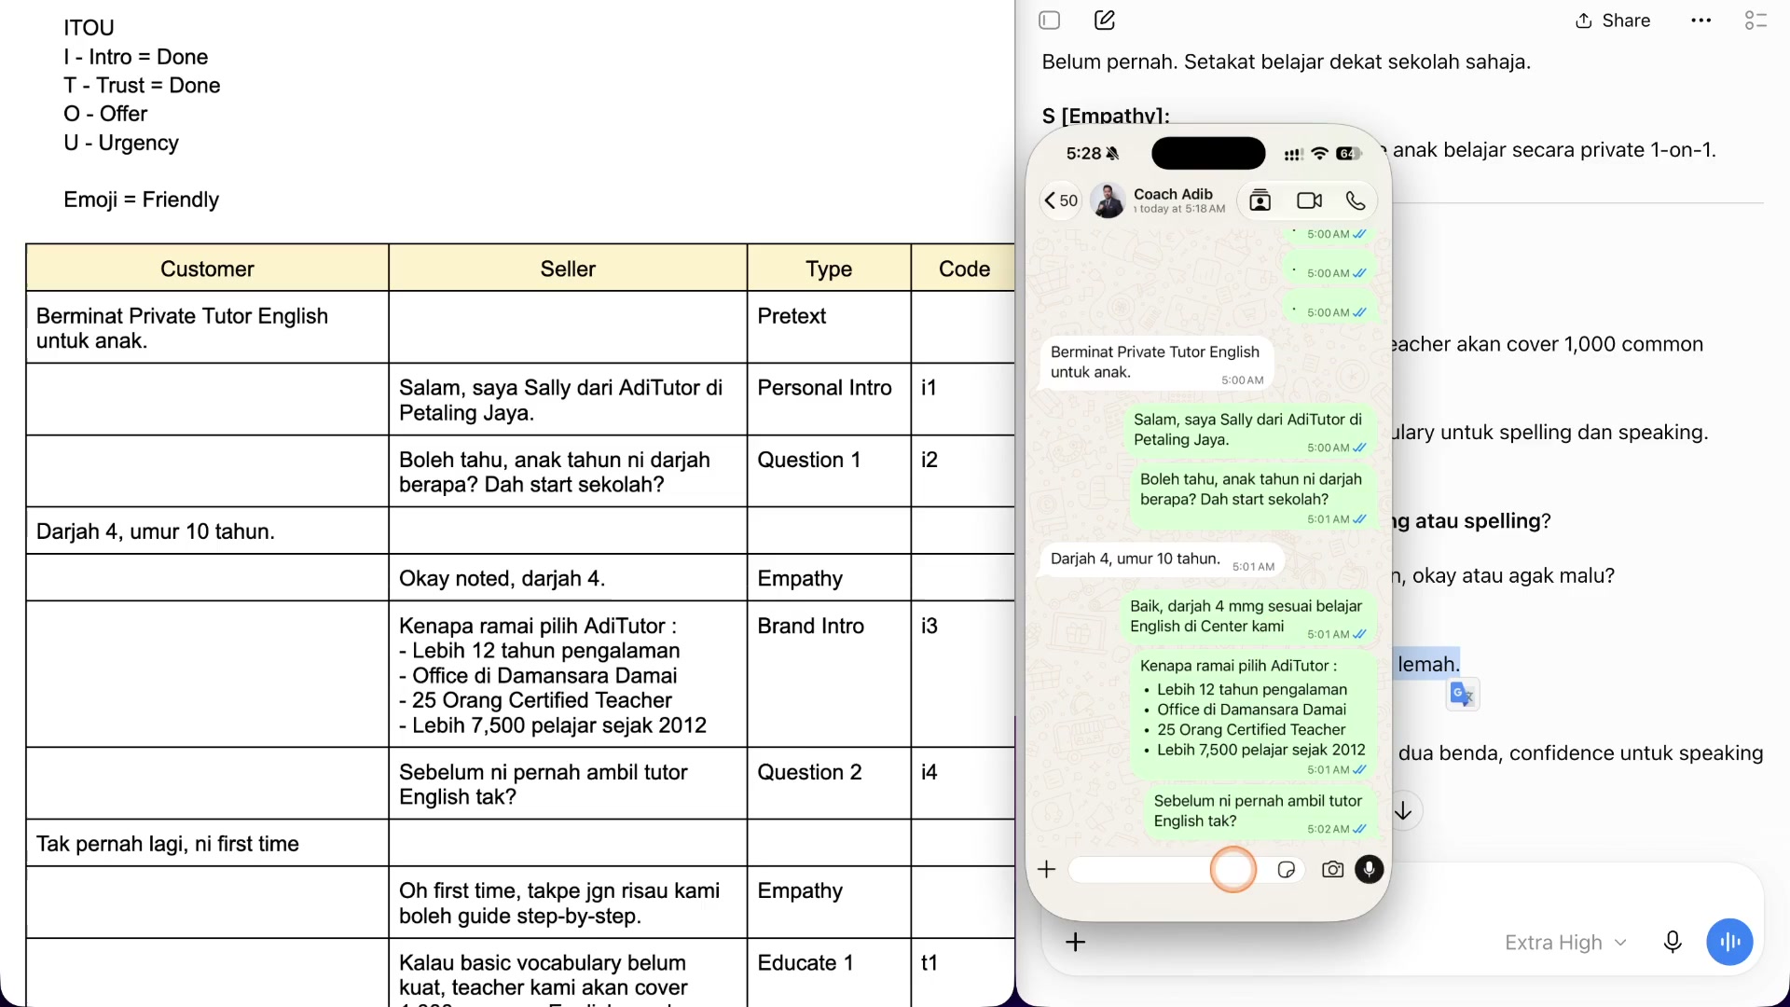The height and width of the screenshot is (1007, 1790).
Task: Select the Code column header
Action: pyautogui.click(x=964, y=269)
